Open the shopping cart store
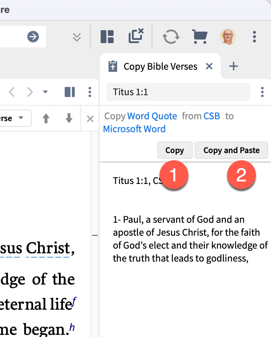271x337 pixels. (200, 37)
